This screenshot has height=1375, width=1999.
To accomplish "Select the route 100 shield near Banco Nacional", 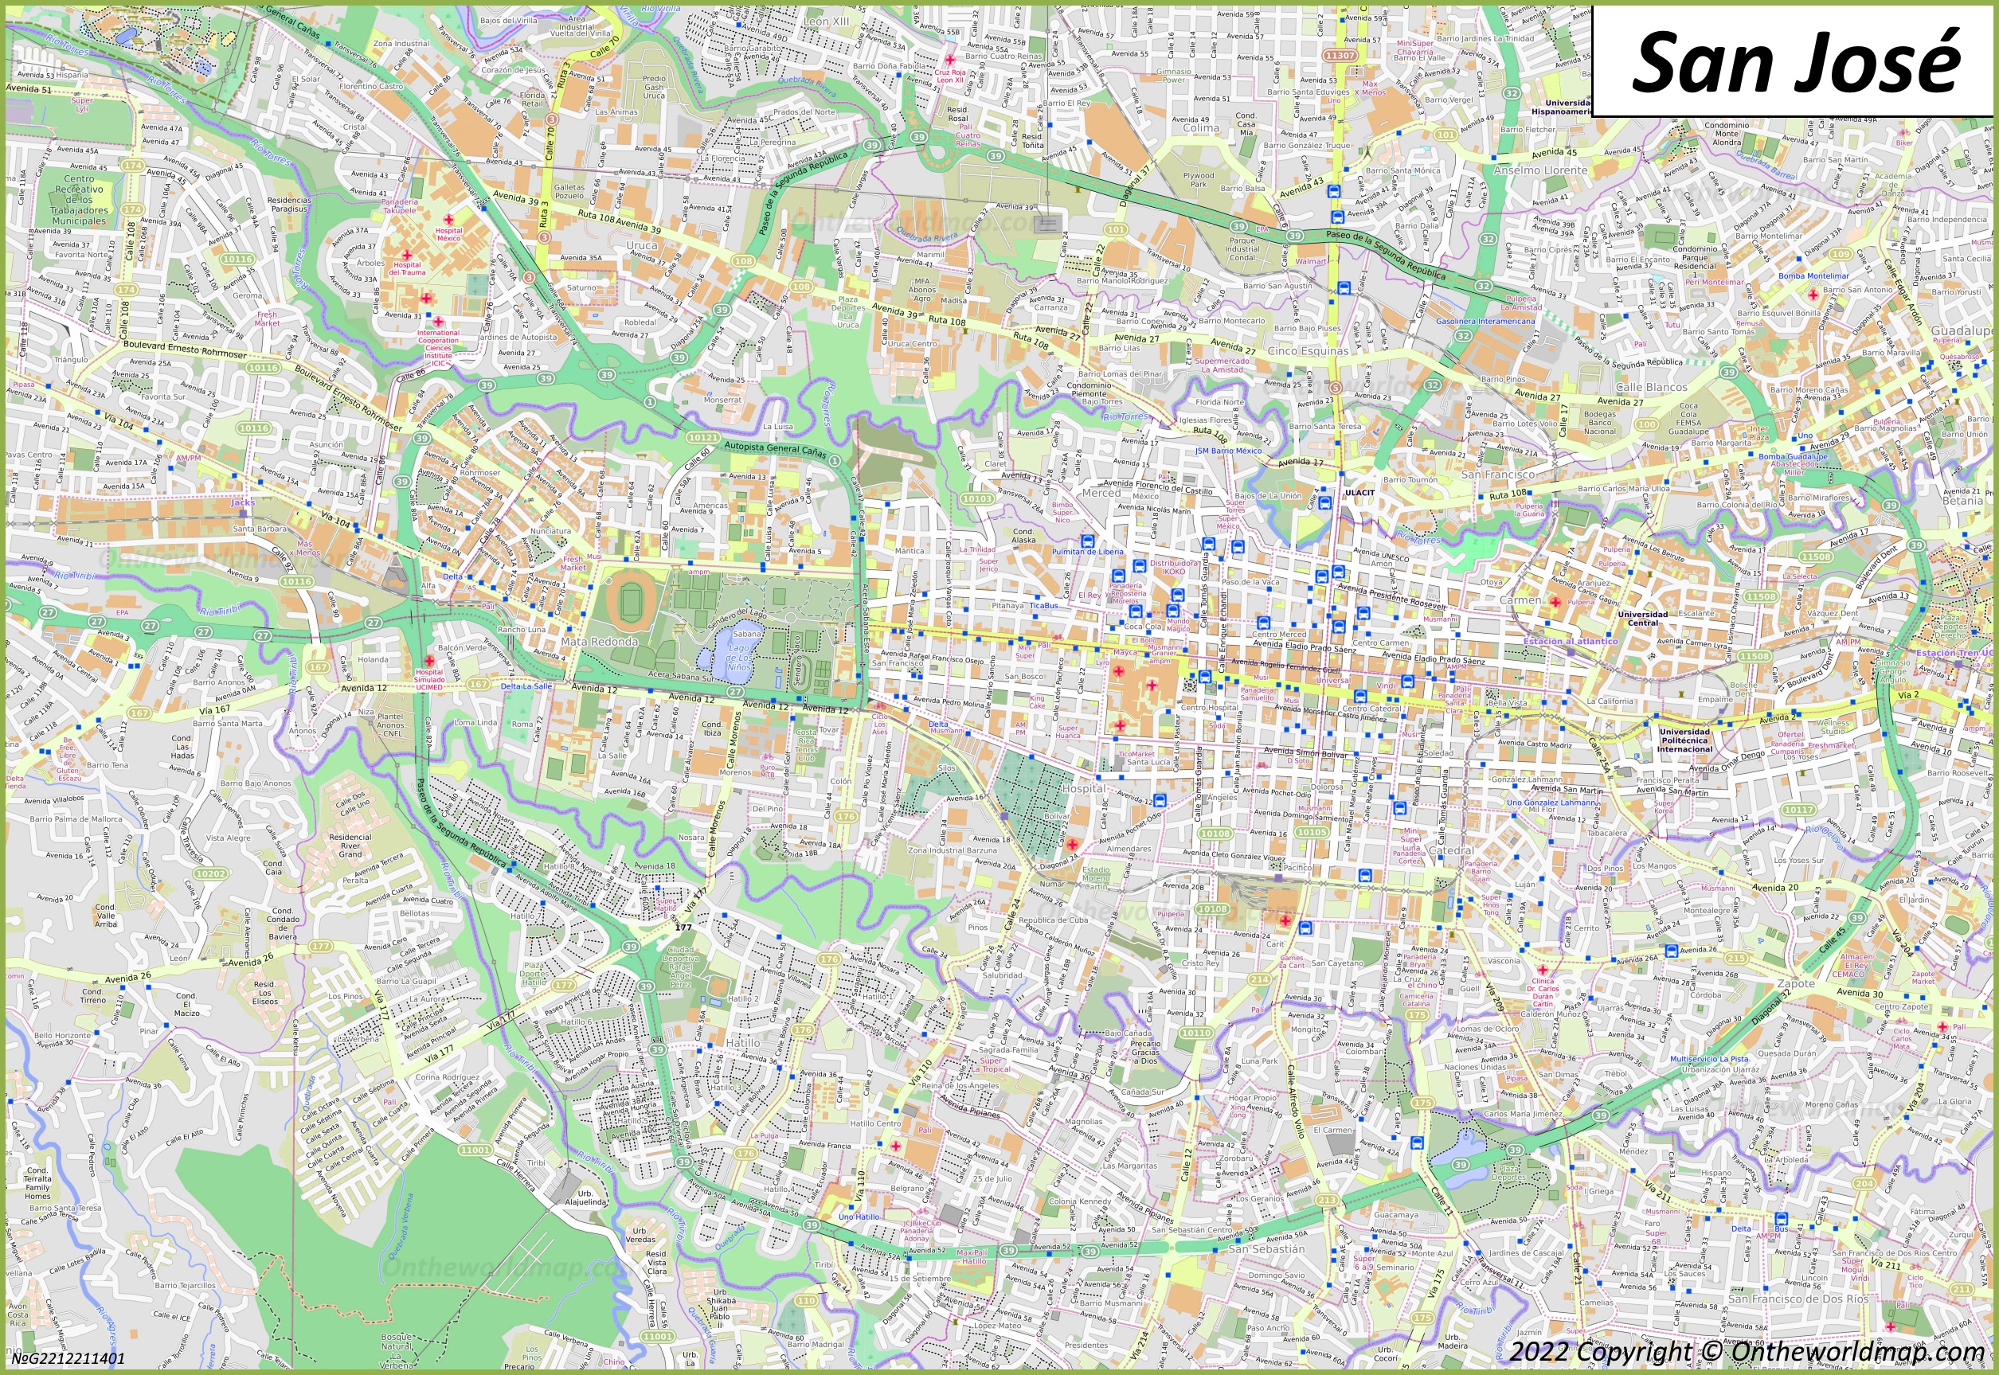I will coord(1647,424).
